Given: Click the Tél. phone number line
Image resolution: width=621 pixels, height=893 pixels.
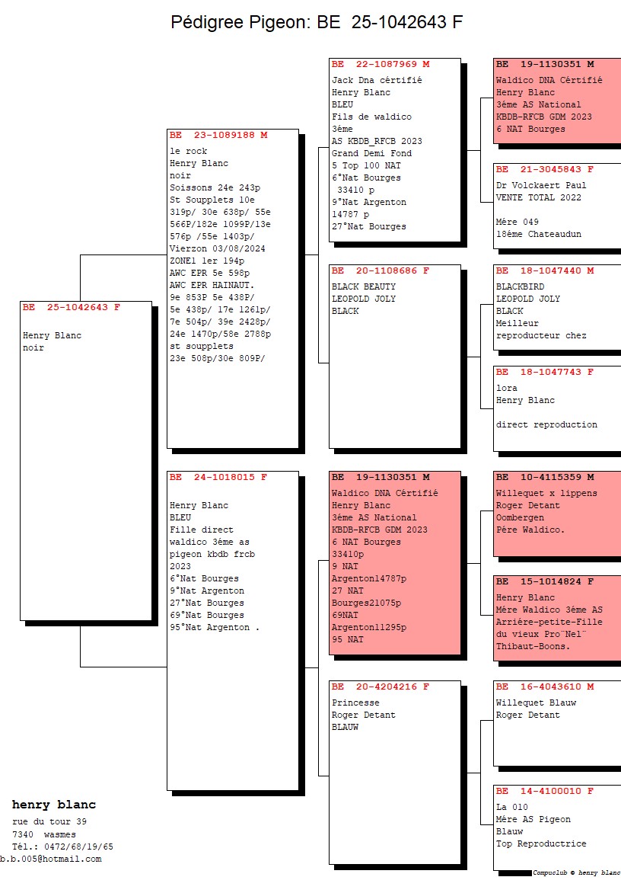Looking at the screenshot, I should 62,847.
